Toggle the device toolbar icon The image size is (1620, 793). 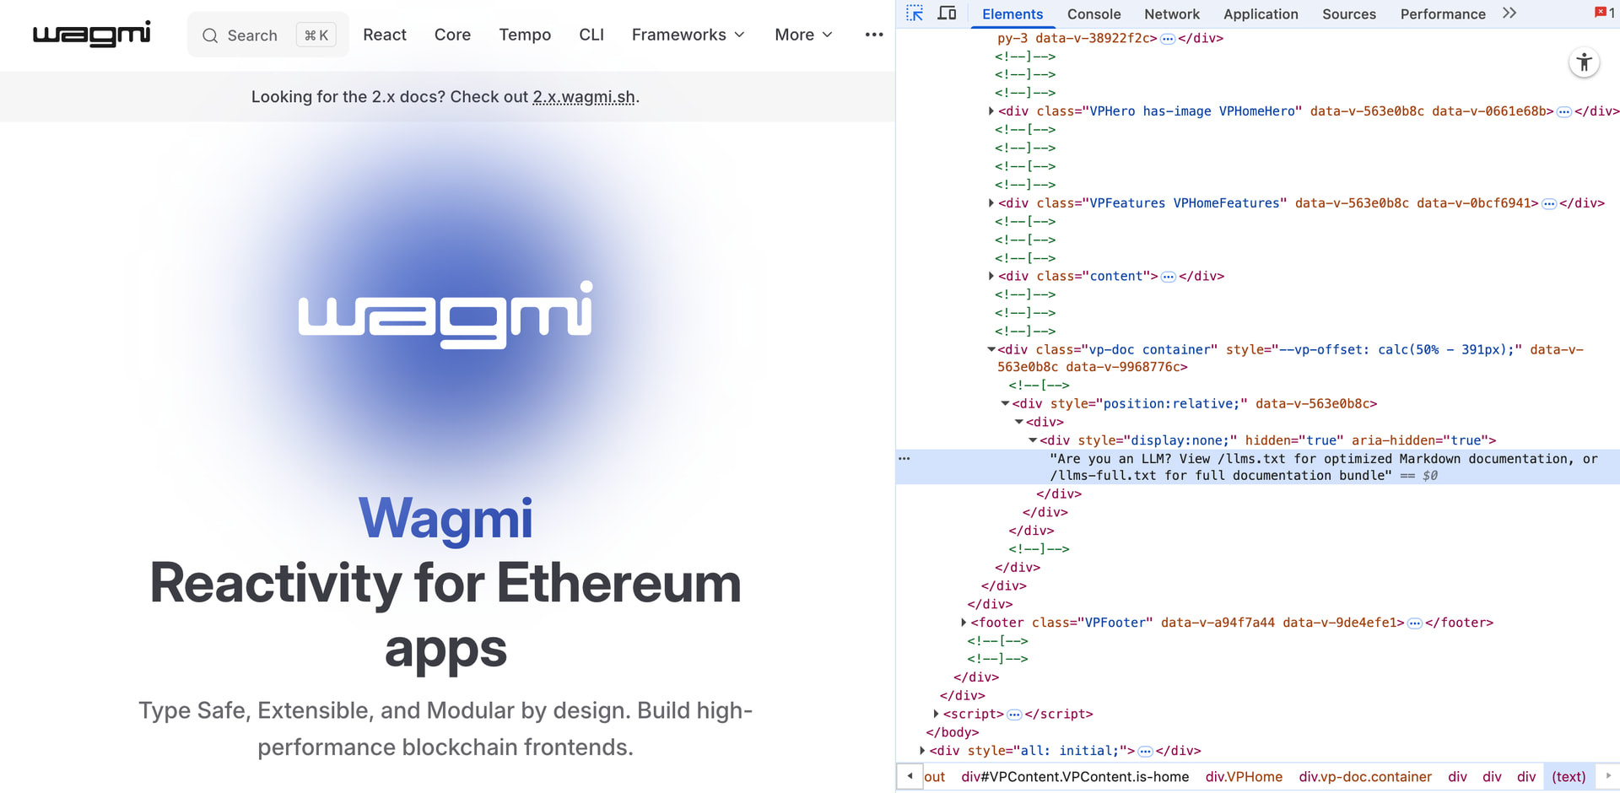pyautogui.click(x=948, y=13)
